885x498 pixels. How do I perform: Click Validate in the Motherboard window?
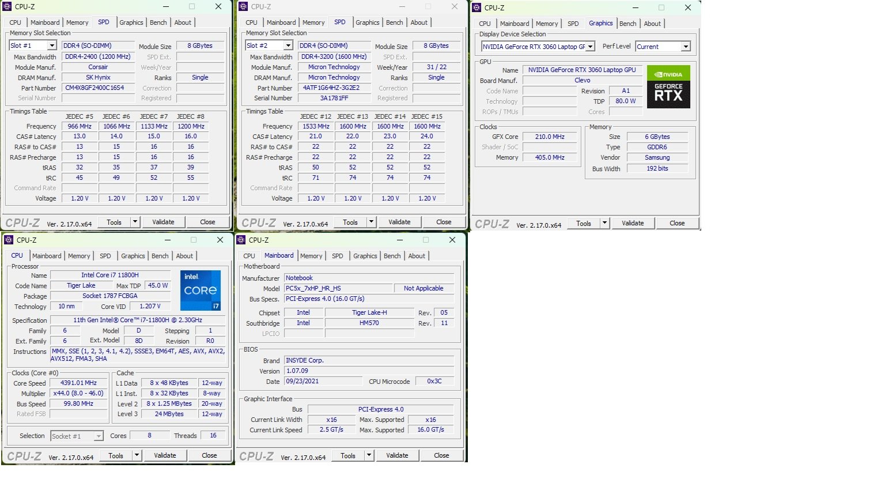click(x=397, y=455)
